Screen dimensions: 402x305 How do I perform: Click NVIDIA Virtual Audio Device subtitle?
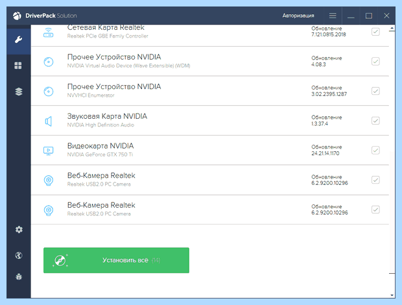[x=128, y=66]
